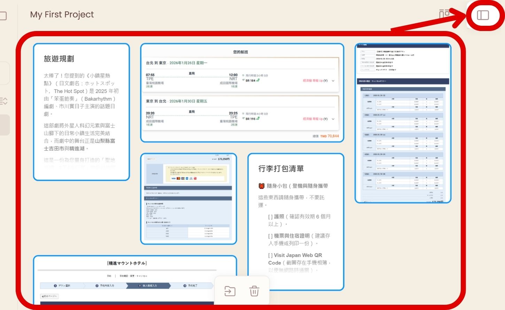
Task: Check the Visit Japan Web QR Code checkbox
Action: 271,255
